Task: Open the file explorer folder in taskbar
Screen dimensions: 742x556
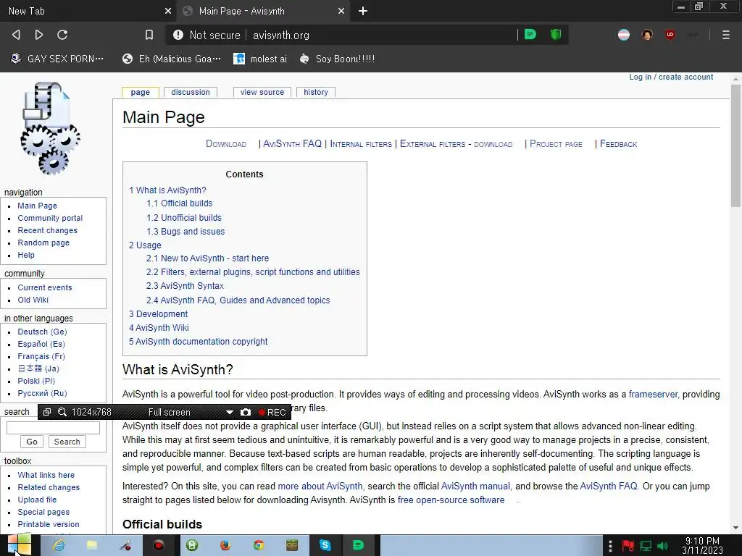Action: click(x=92, y=545)
